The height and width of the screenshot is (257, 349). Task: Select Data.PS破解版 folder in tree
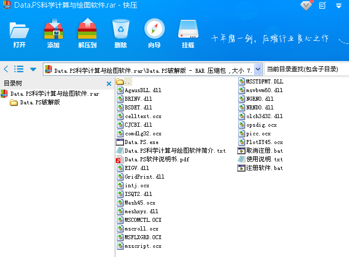35,102
